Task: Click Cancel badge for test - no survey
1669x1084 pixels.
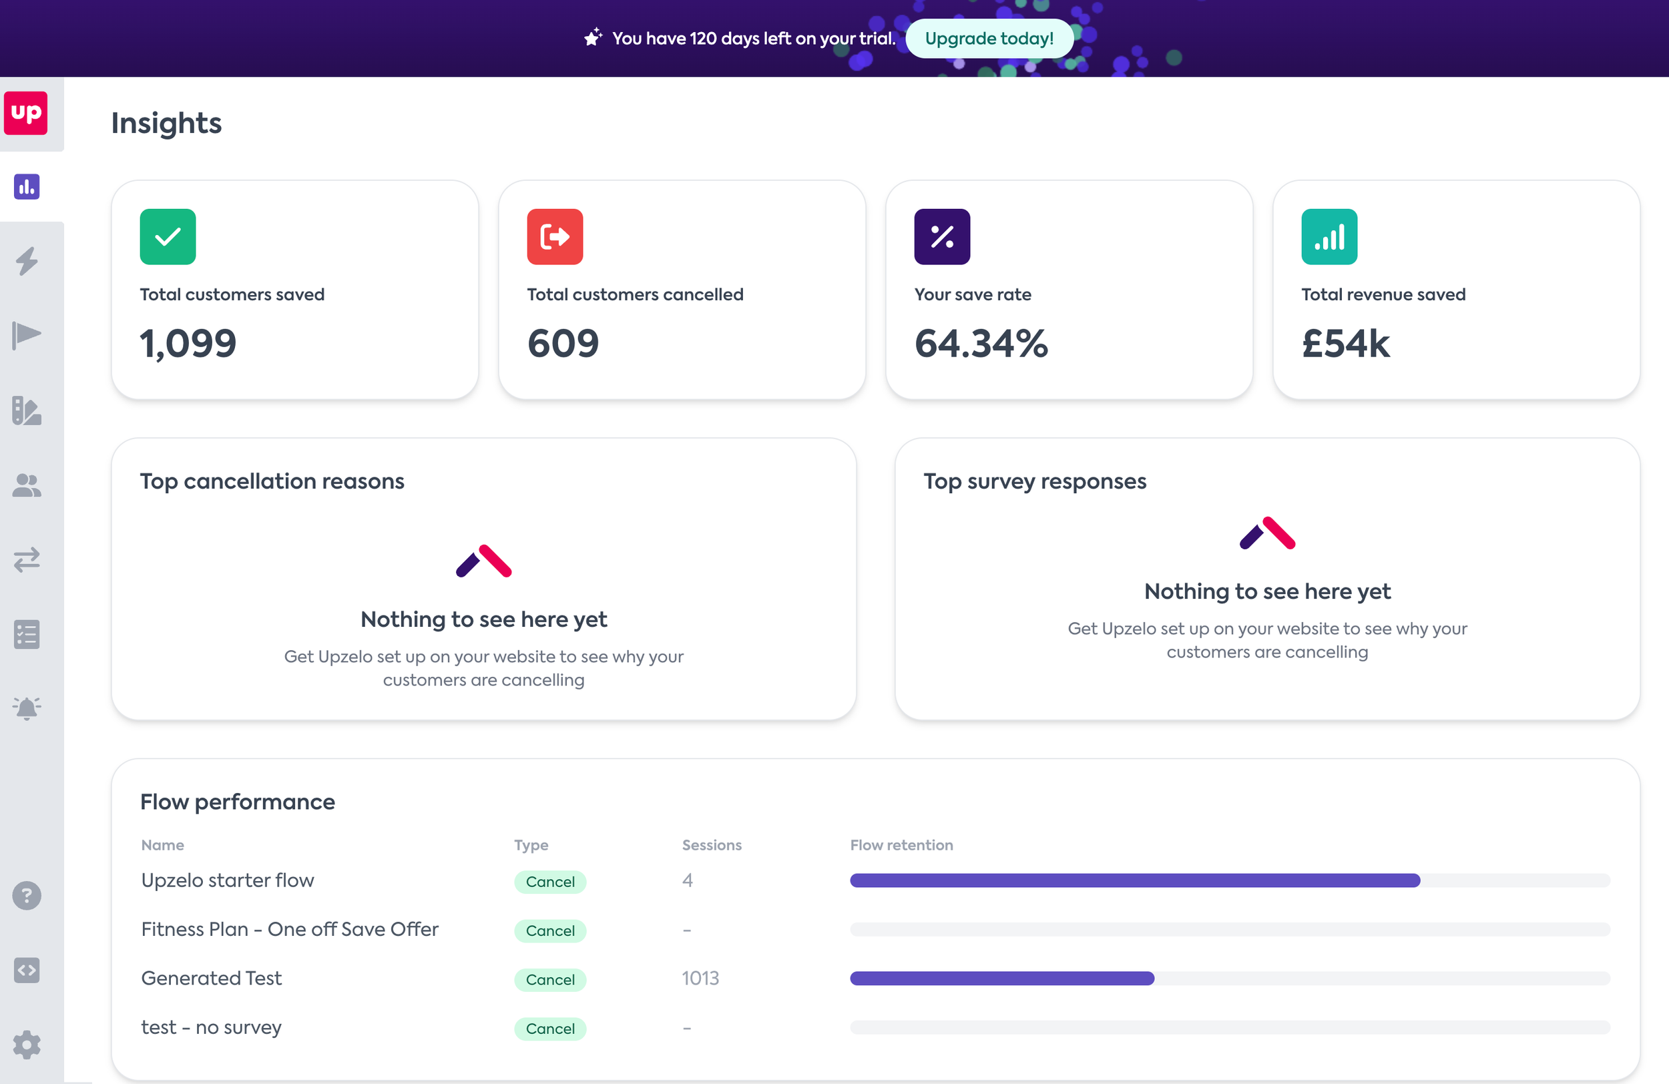Action: tap(550, 1029)
